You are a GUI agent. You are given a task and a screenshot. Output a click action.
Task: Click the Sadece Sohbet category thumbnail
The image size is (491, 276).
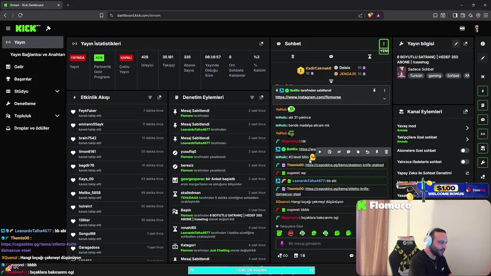(402, 72)
